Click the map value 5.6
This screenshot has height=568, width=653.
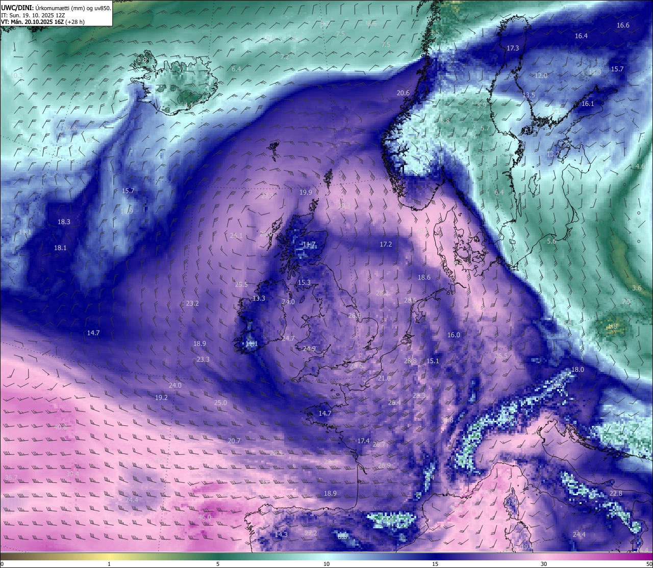551,241
